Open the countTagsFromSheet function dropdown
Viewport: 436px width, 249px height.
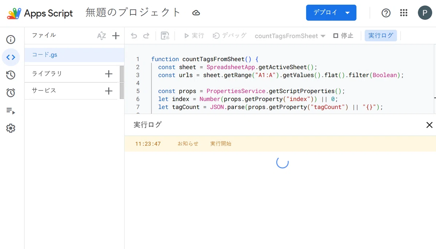pos(290,36)
